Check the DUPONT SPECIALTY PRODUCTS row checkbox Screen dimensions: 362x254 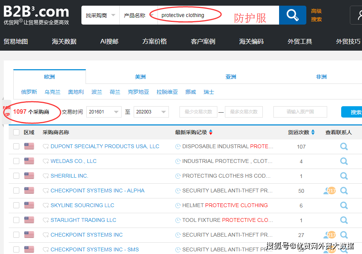pos(16,146)
